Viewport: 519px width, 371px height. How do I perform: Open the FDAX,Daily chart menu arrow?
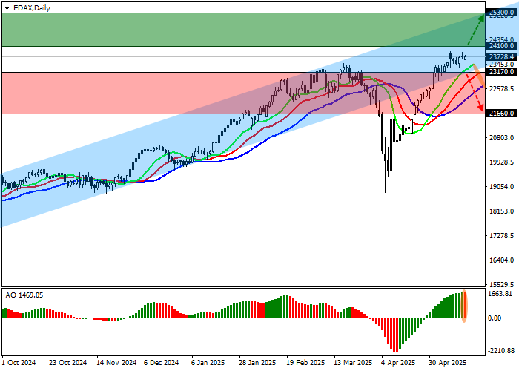tap(6, 6)
